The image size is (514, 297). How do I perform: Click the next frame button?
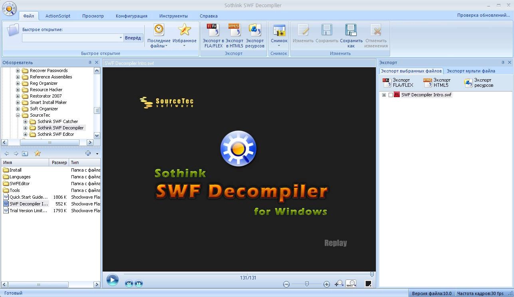(x=139, y=283)
